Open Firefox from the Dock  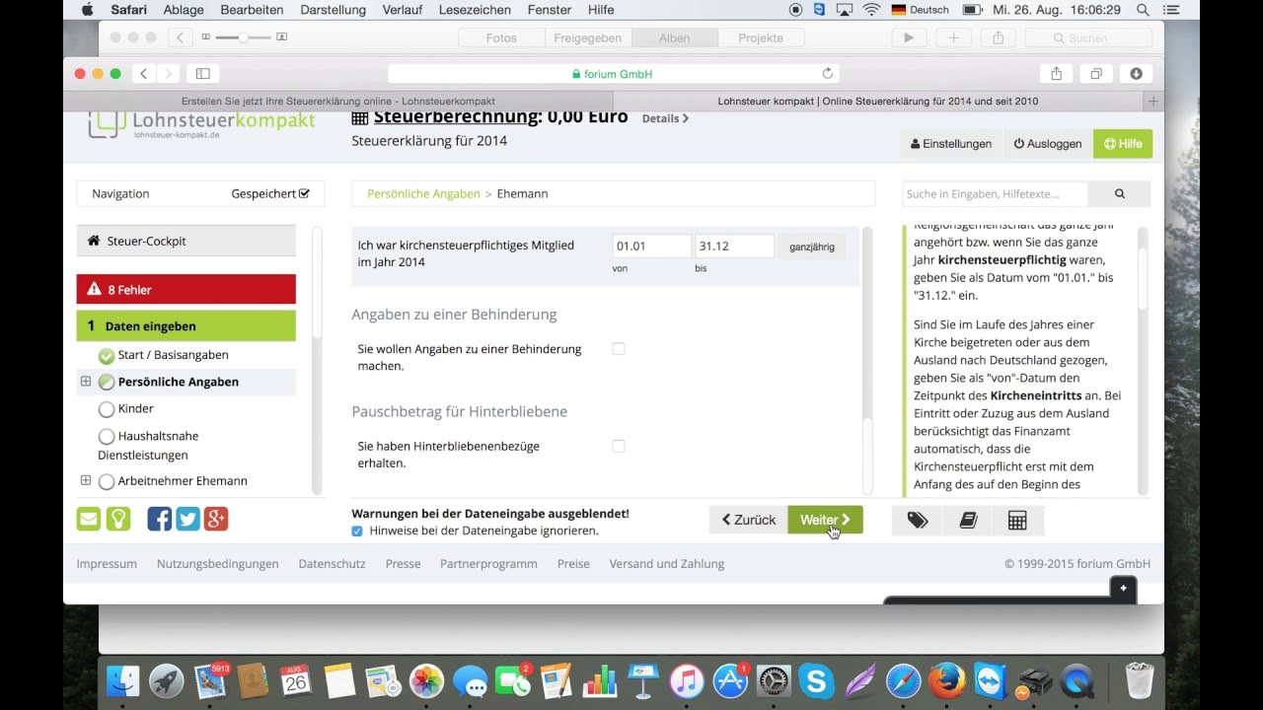coord(946,680)
